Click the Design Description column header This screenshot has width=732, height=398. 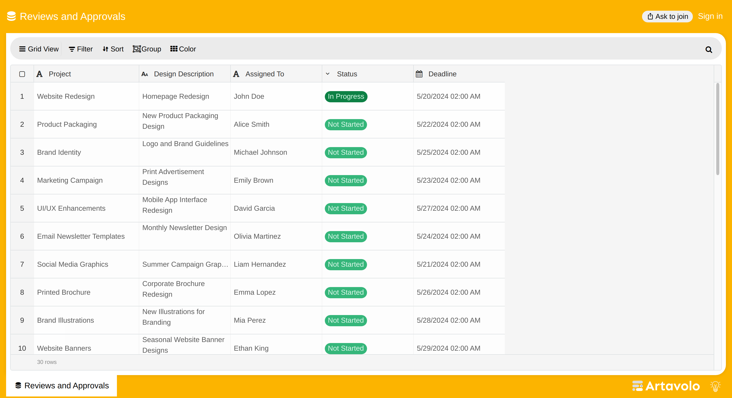(x=185, y=74)
